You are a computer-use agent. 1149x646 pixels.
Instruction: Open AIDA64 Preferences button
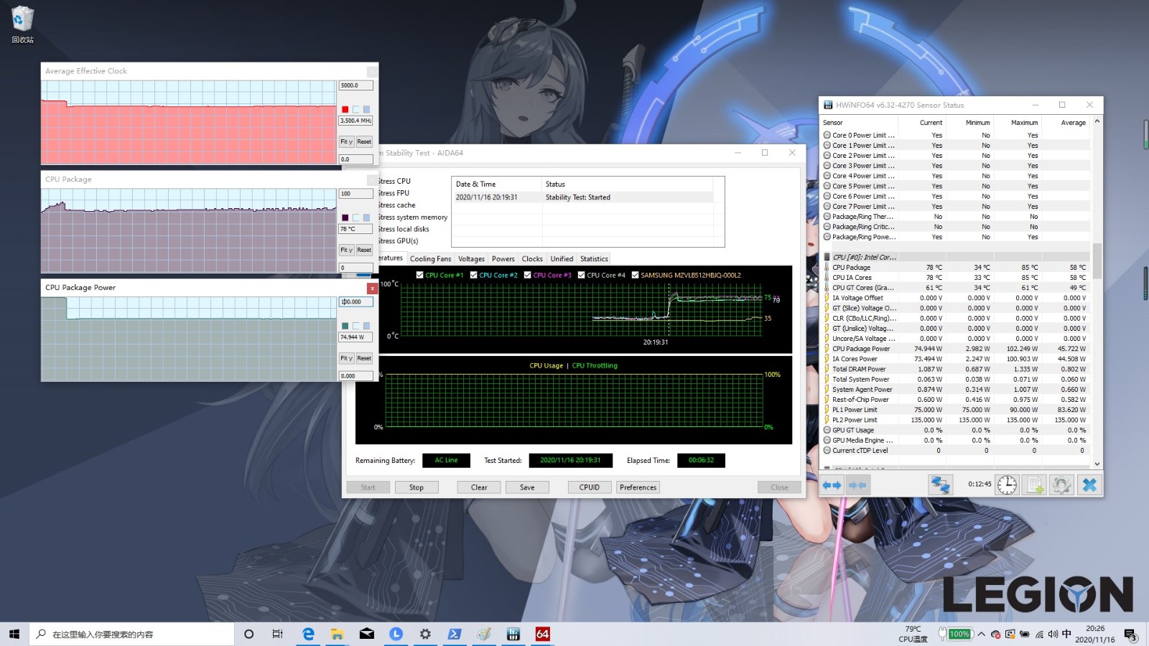click(638, 487)
